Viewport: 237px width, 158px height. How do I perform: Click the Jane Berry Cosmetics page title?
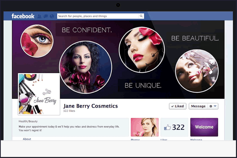(x=91, y=106)
